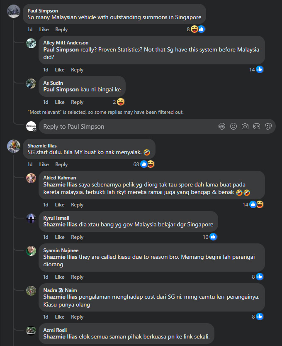Open Shazmie Ilias's profile name link

coord(42,146)
